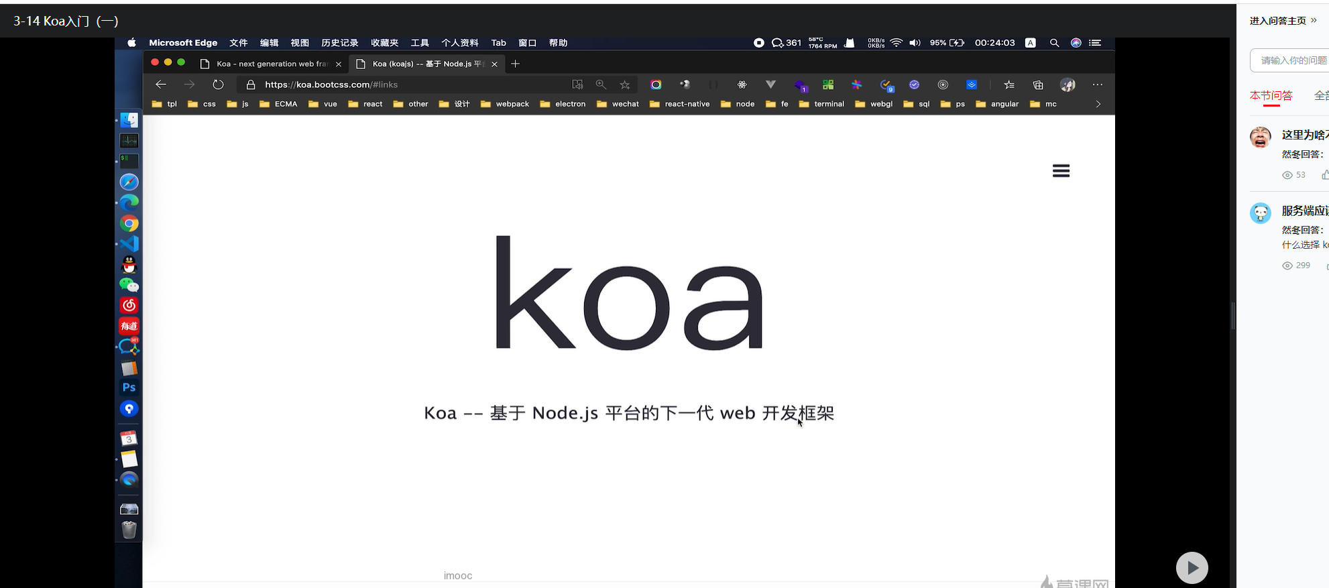Click the green QR grid extension icon
Viewport: 1329px width, 588px height.
pyautogui.click(x=828, y=84)
